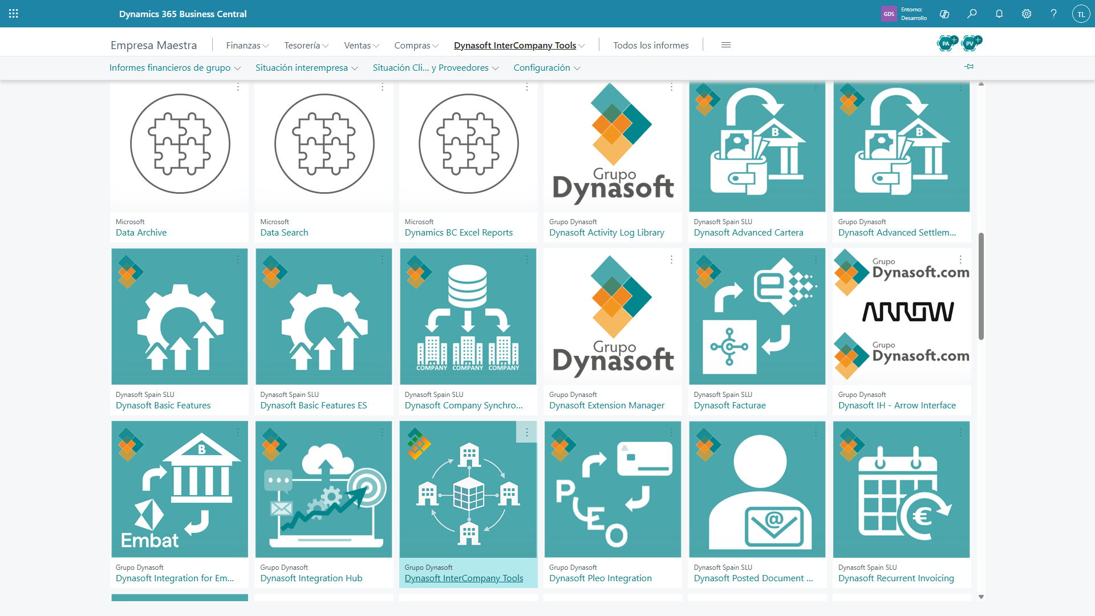The image size is (1095, 616).
Task: Open options dots on Dynasoft Activity Log Library tile
Action: (672, 87)
